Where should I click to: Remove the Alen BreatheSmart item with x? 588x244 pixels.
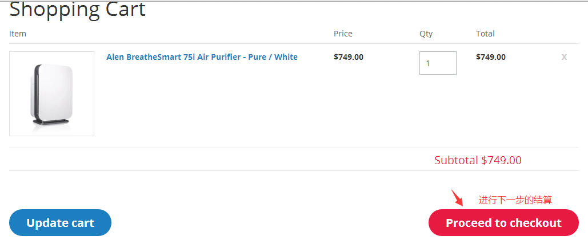click(x=564, y=57)
